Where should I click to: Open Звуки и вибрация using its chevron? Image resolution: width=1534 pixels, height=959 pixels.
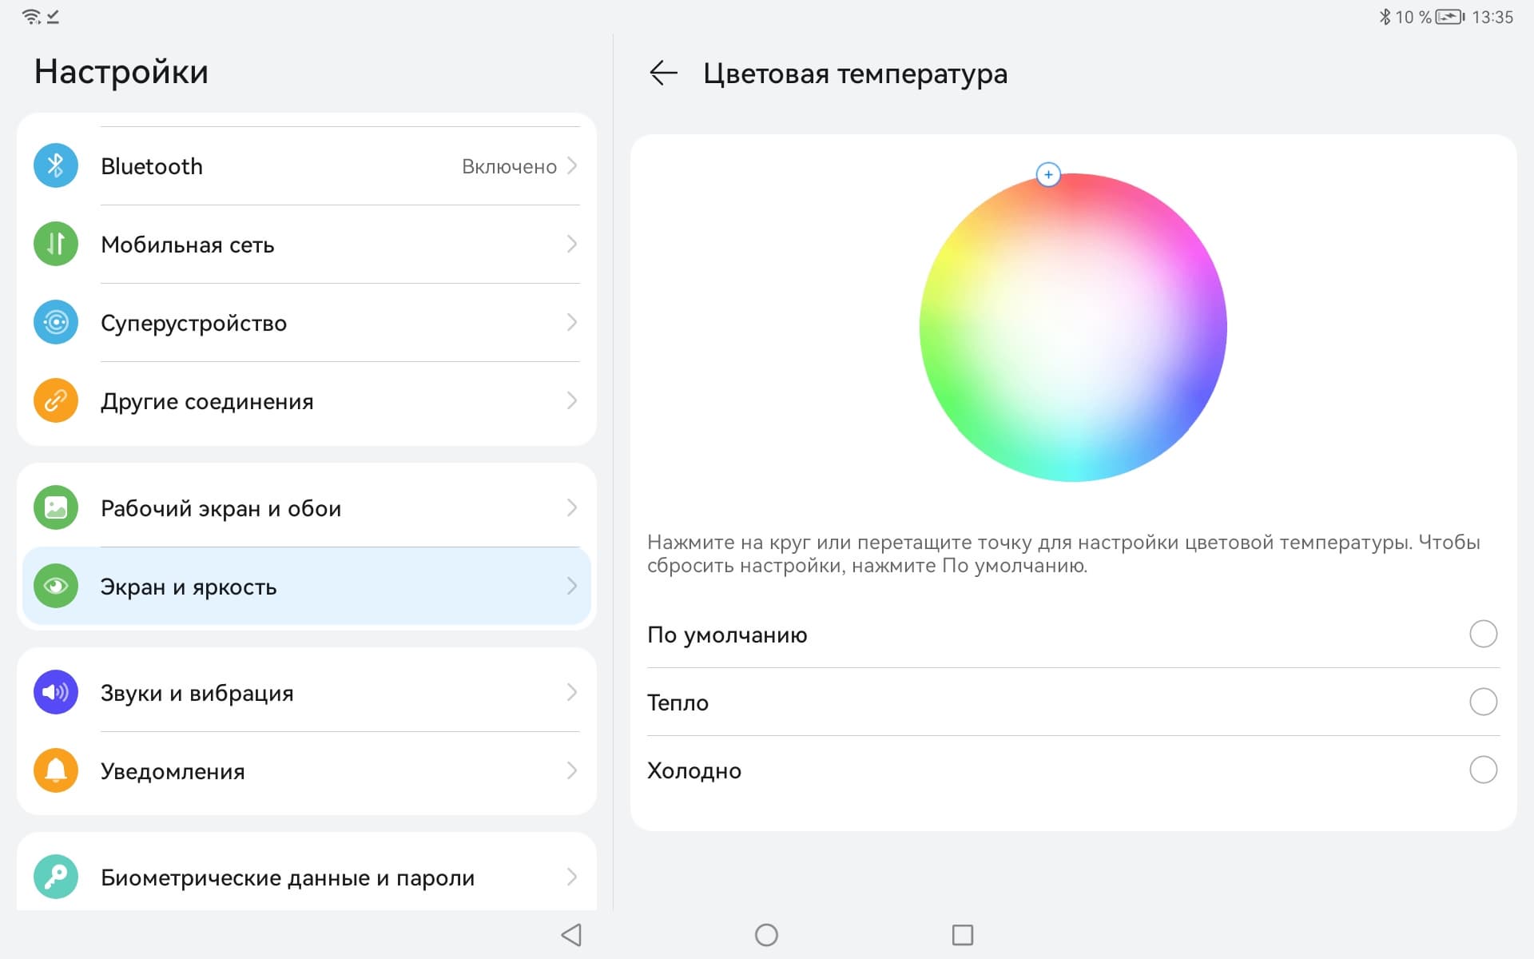pos(572,693)
